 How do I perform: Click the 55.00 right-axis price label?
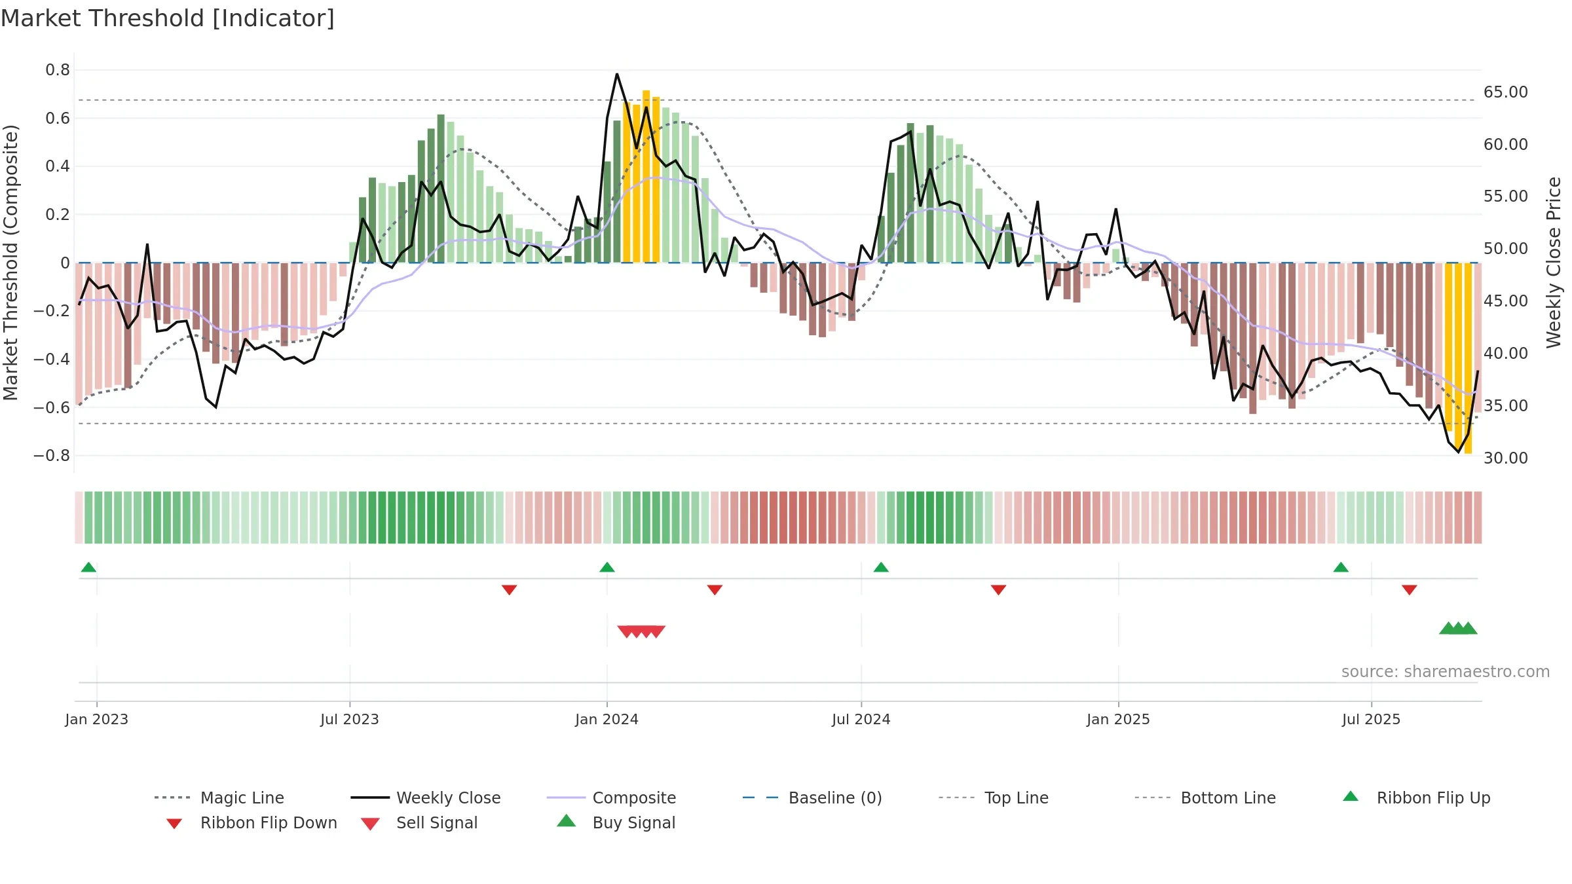[1506, 196]
